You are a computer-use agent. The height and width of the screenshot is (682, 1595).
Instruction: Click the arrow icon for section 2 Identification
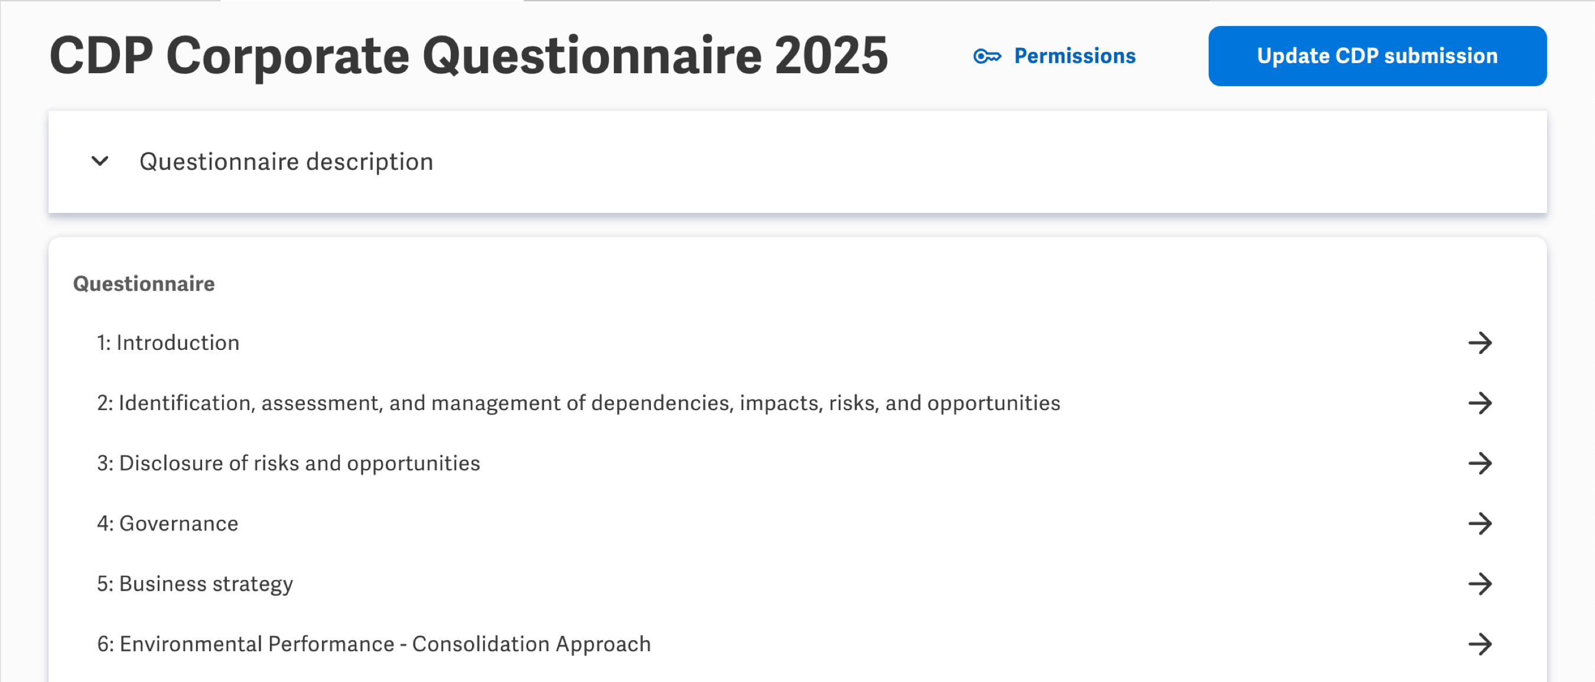1480,403
